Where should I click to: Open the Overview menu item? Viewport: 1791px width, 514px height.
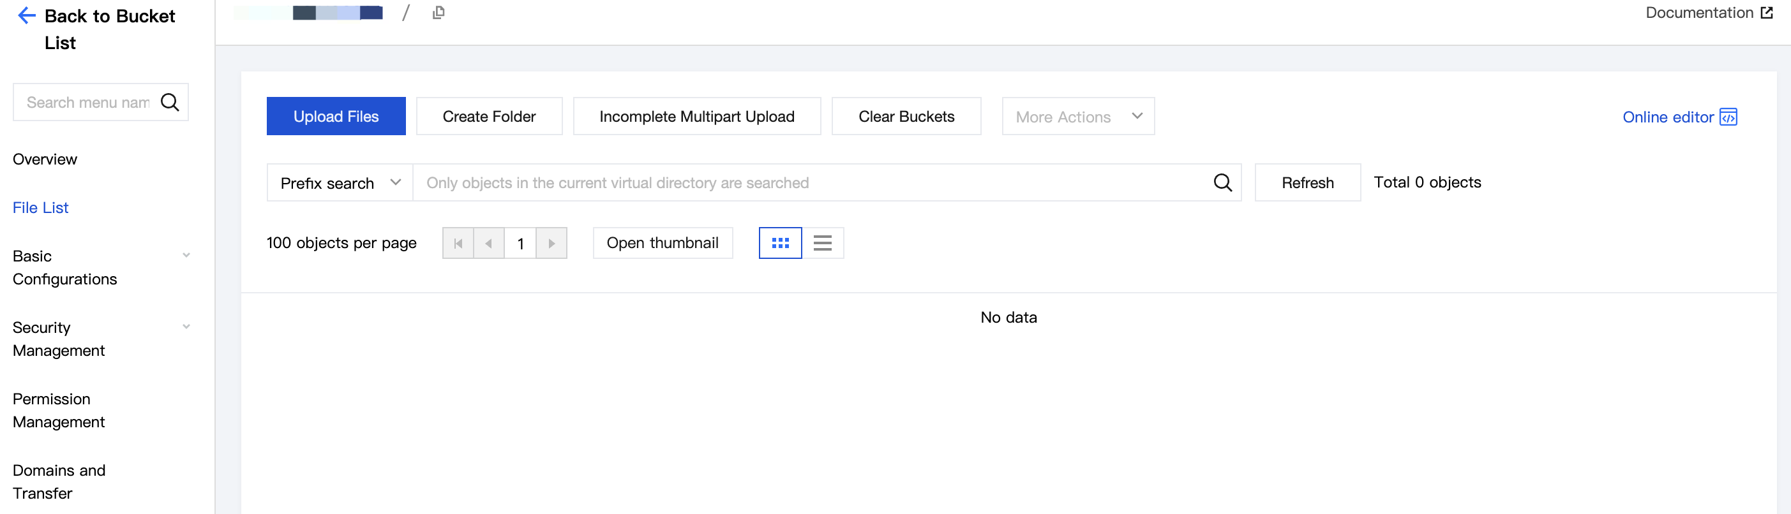tap(45, 159)
